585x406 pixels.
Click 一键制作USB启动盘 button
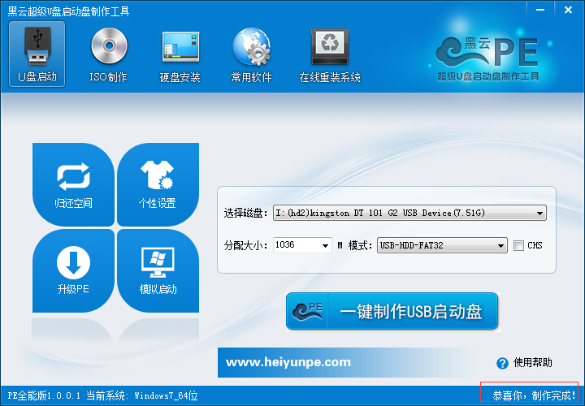point(392,311)
